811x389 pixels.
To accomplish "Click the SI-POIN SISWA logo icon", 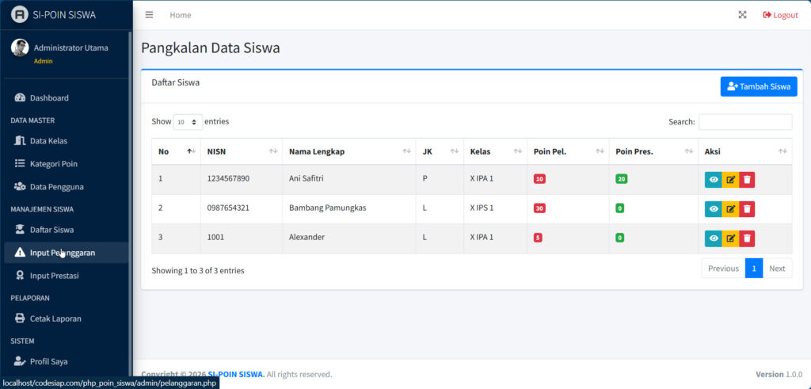I will [19, 14].
